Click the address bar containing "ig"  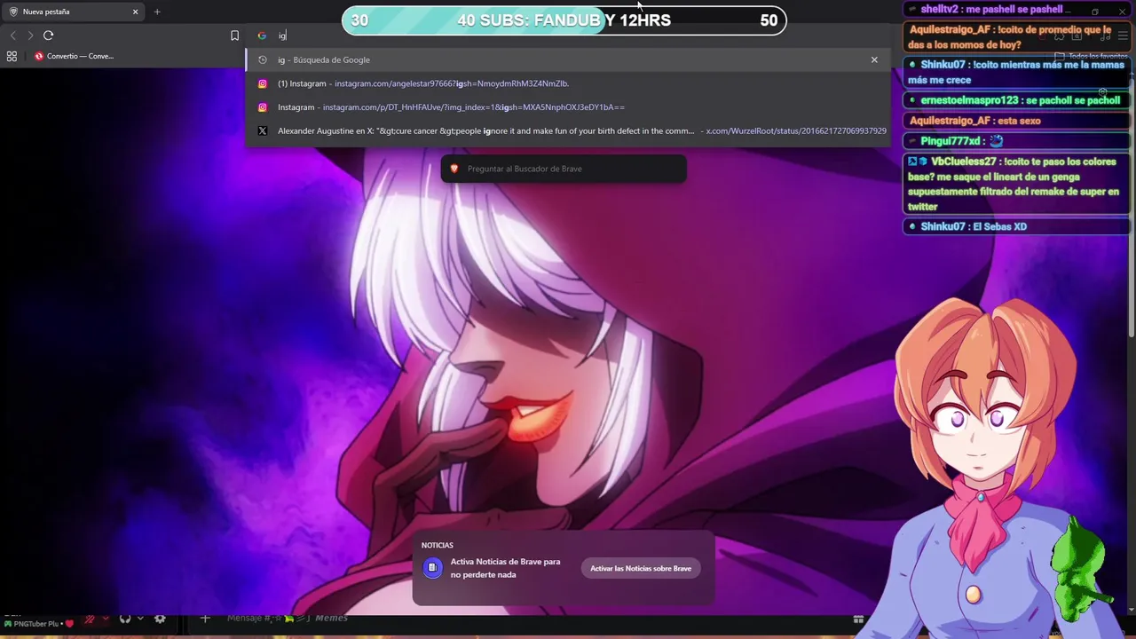click(x=568, y=35)
